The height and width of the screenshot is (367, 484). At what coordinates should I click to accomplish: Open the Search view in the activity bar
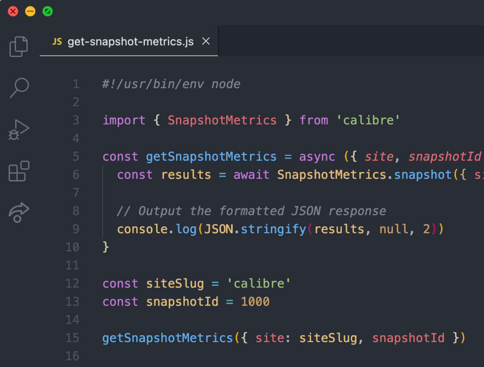tap(19, 88)
